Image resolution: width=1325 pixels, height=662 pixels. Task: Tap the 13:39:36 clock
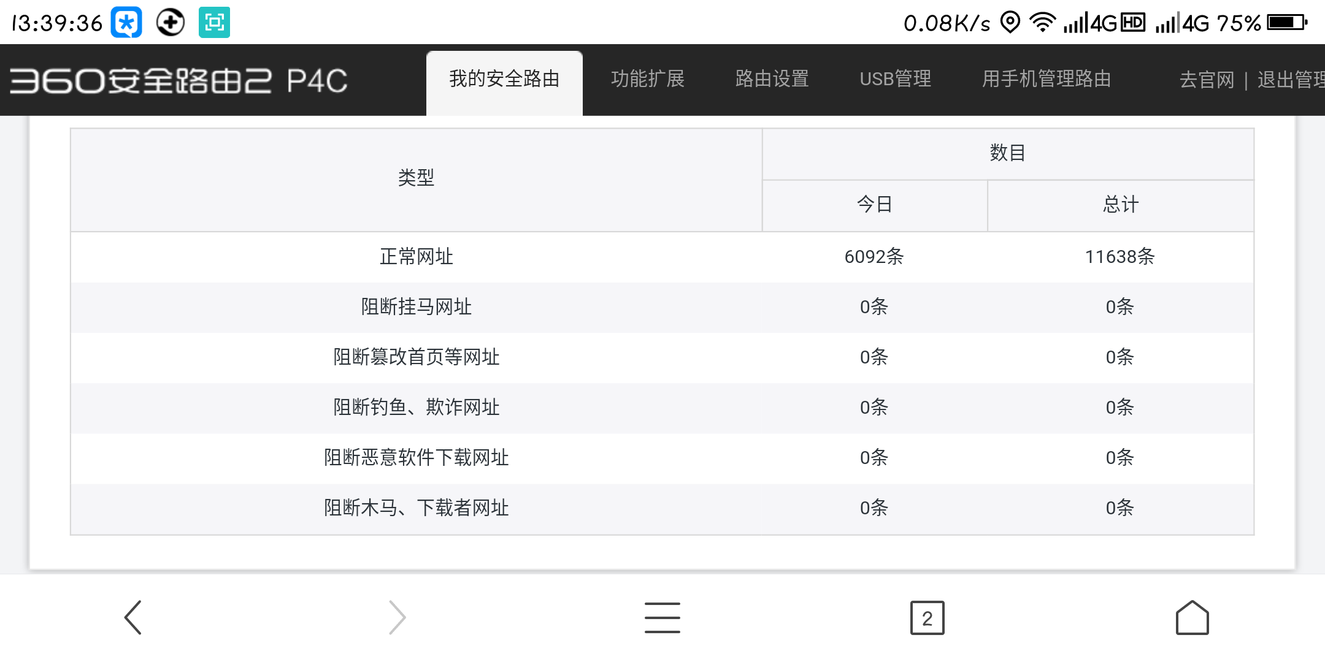click(x=57, y=23)
